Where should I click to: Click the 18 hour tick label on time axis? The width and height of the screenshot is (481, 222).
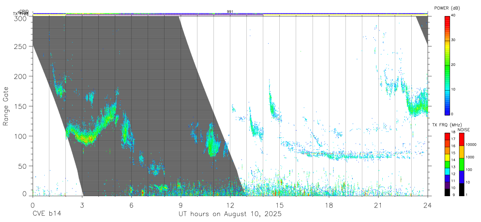coord(329,205)
